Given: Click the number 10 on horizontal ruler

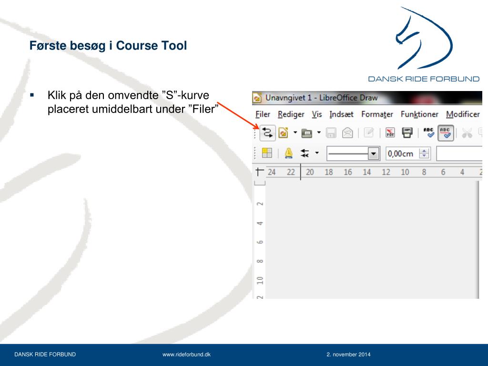Looking at the screenshot, I should pos(405,172).
